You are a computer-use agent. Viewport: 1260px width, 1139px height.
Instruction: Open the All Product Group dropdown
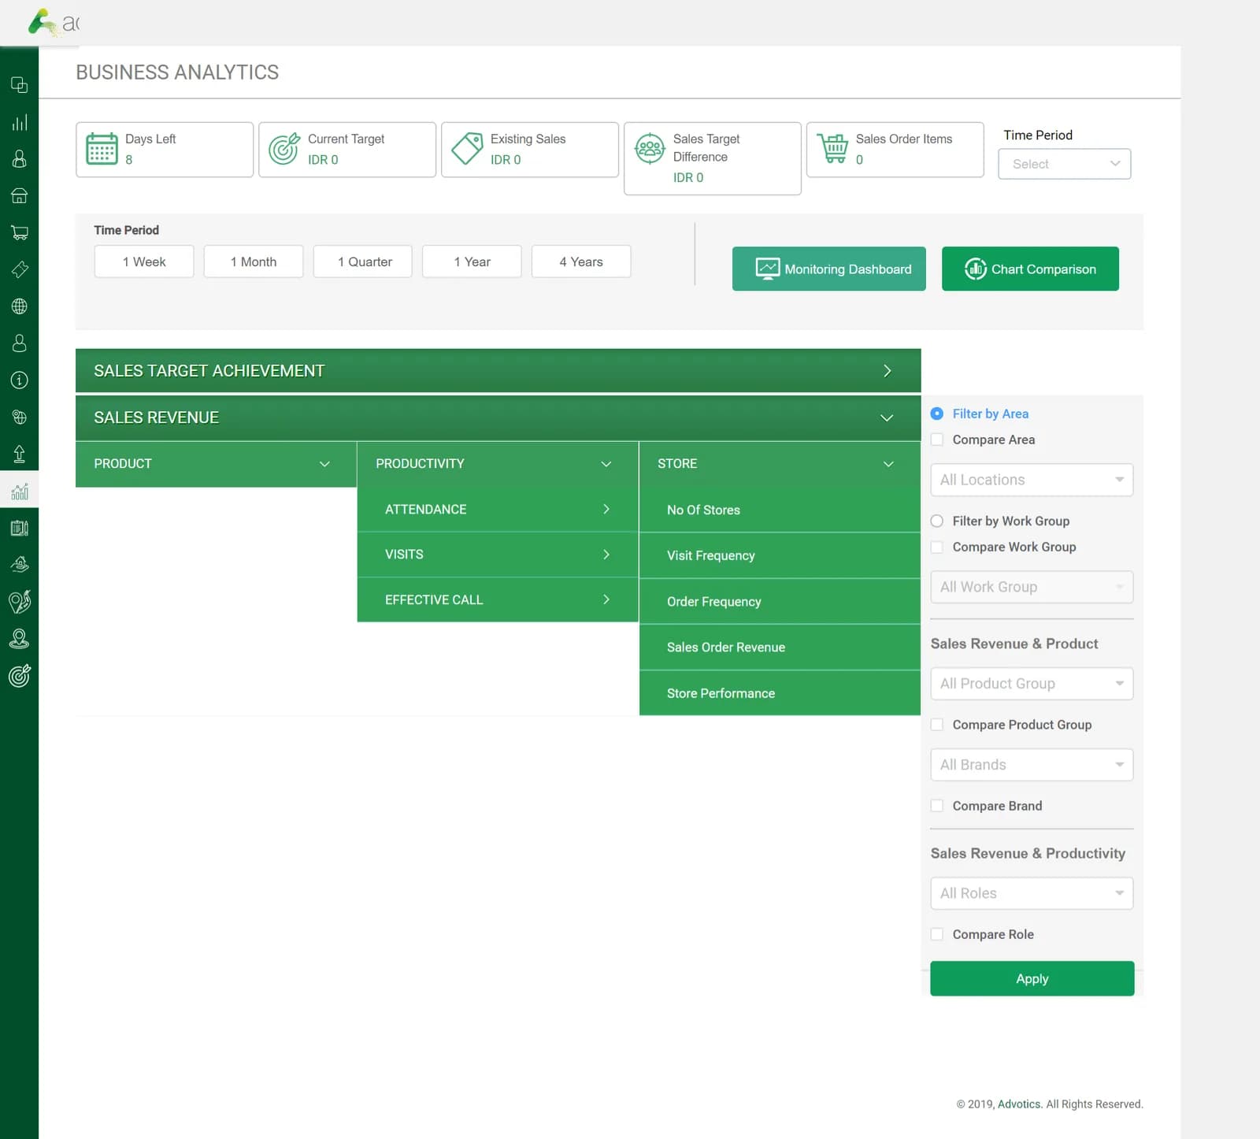(1032, 684)
